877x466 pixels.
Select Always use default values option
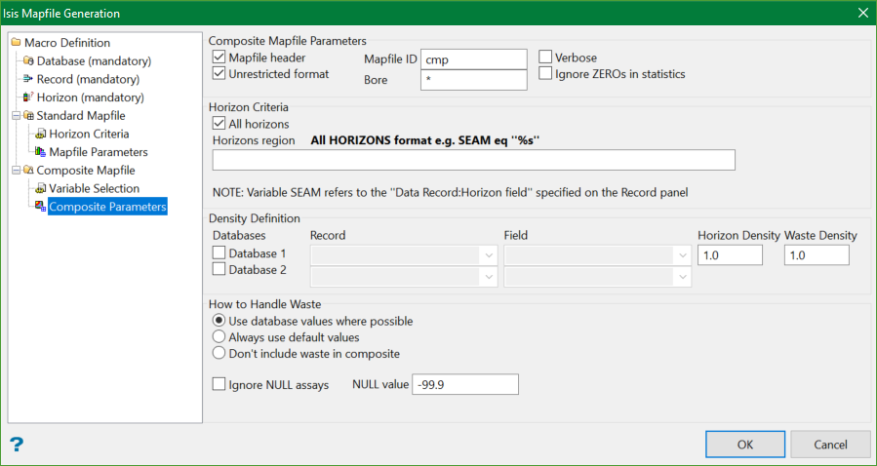click(x=219, y=337)
